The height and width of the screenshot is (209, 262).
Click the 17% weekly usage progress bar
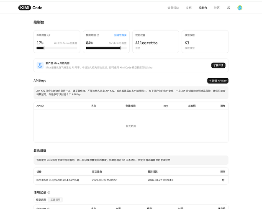[57, 48]
